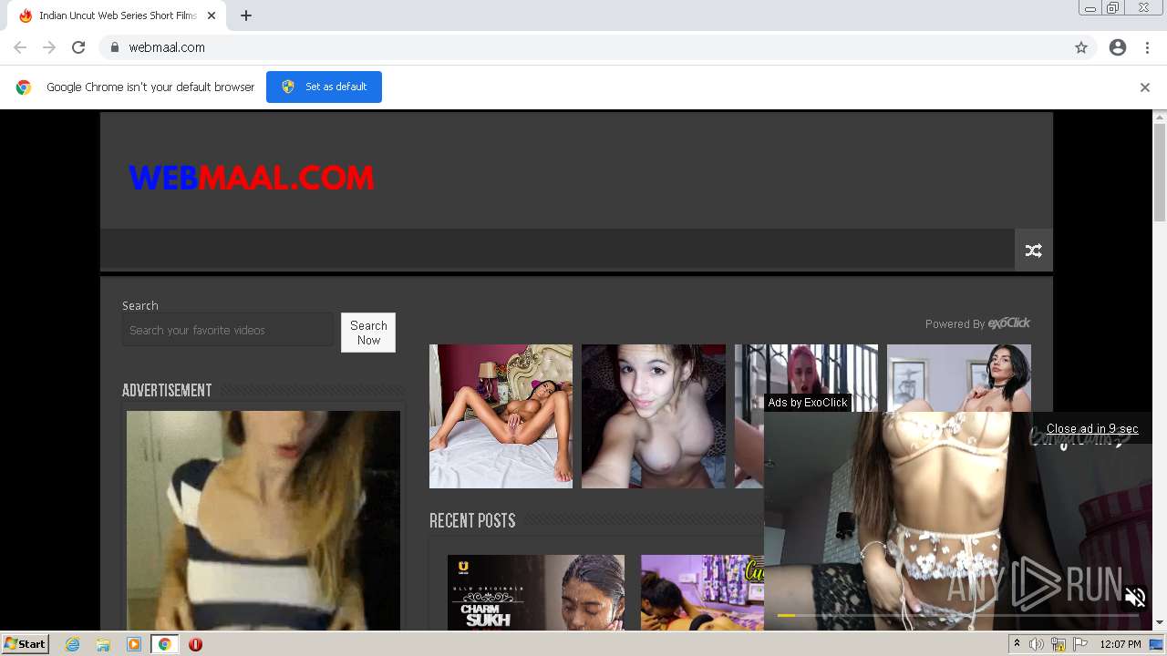Show hidden system tray icons
The width and height of the screenshot is (1167, 656).
(x=1017, y=644)
